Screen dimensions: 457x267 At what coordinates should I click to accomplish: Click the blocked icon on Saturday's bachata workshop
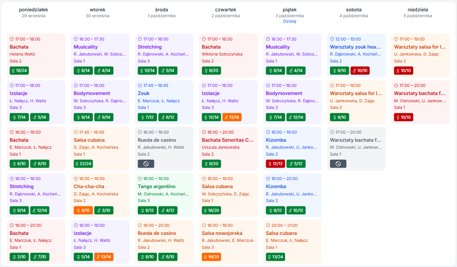(x=338, y=164)
